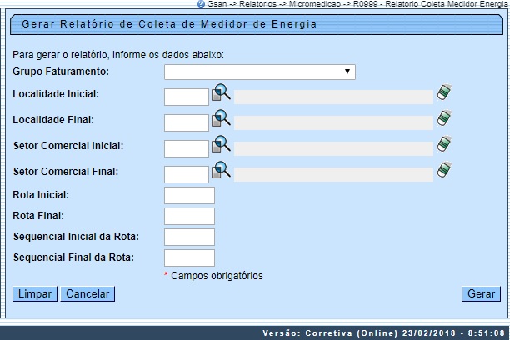The image size is (510, 340).
Task: Click the Sequencial Inicial da Rota field
Action: click(x=190, y=237)
